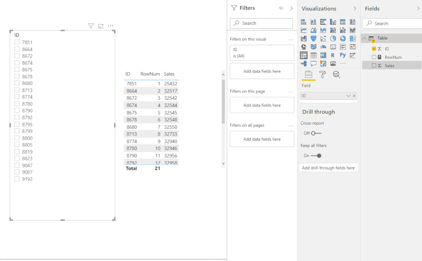This screenshot has width=422, height=261.
Task: Uncheck the ID field checkbox
Action: 374,49
